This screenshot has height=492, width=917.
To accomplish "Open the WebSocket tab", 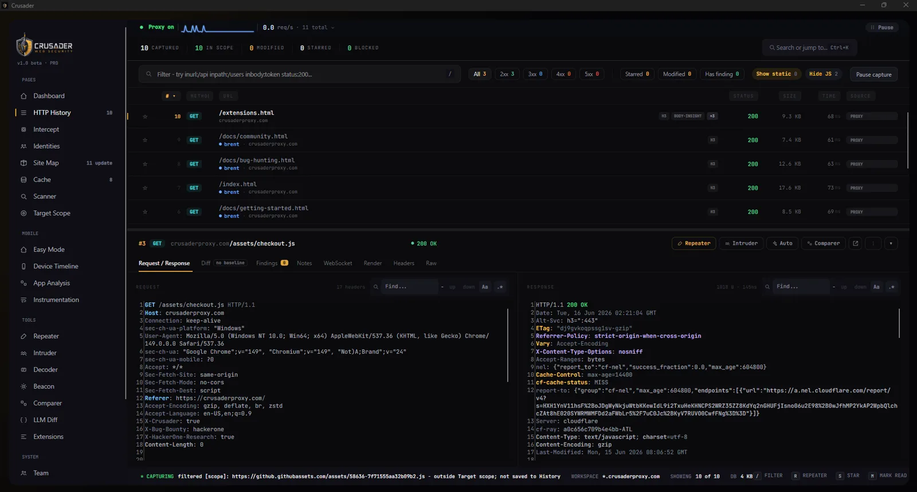I will 338,263.
